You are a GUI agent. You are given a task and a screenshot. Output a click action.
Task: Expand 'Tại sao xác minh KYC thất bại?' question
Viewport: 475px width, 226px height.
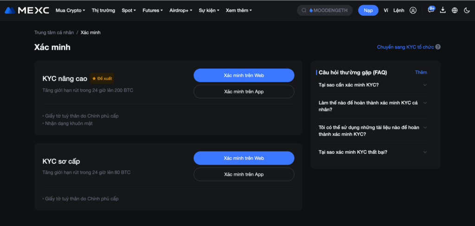[425, 152]
